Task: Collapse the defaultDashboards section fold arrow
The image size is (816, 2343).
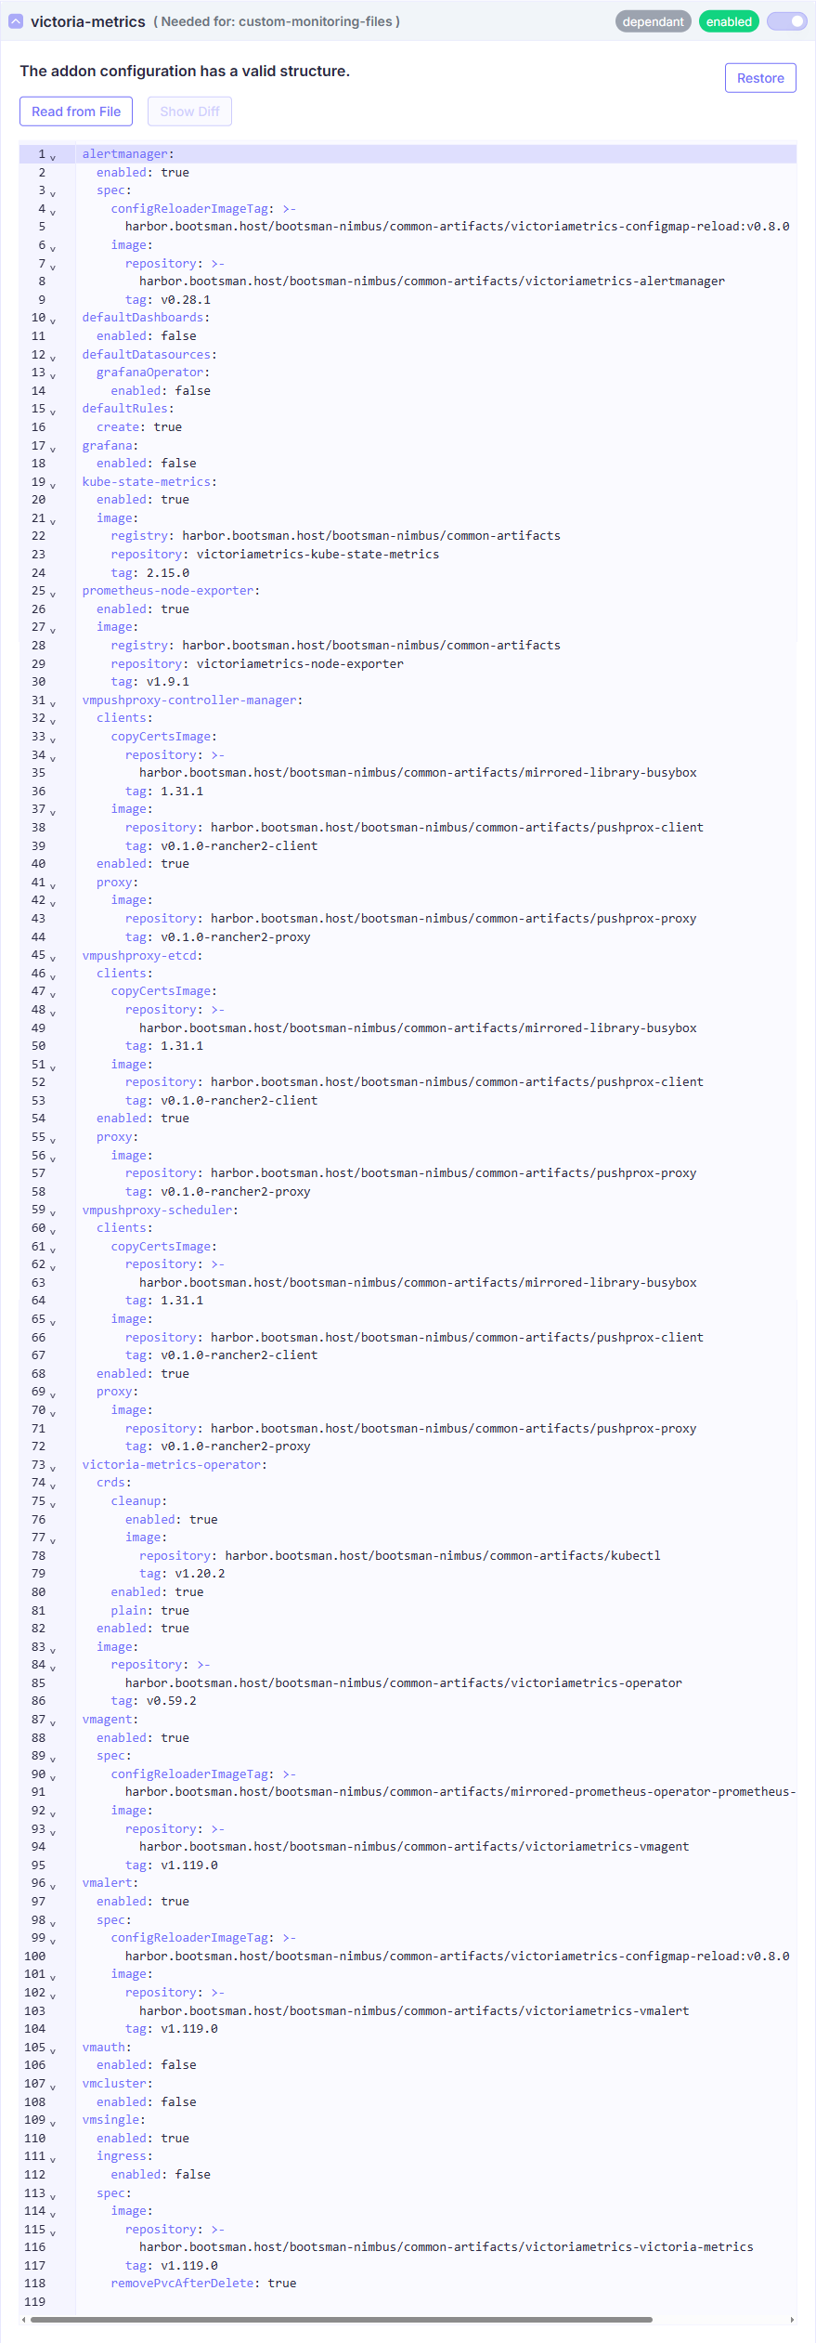Action: [53, 320]
